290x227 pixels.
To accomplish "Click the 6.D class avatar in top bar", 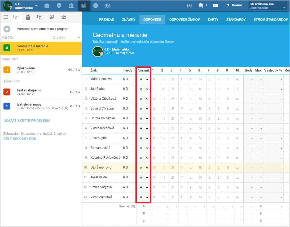I will click(7, 6).
